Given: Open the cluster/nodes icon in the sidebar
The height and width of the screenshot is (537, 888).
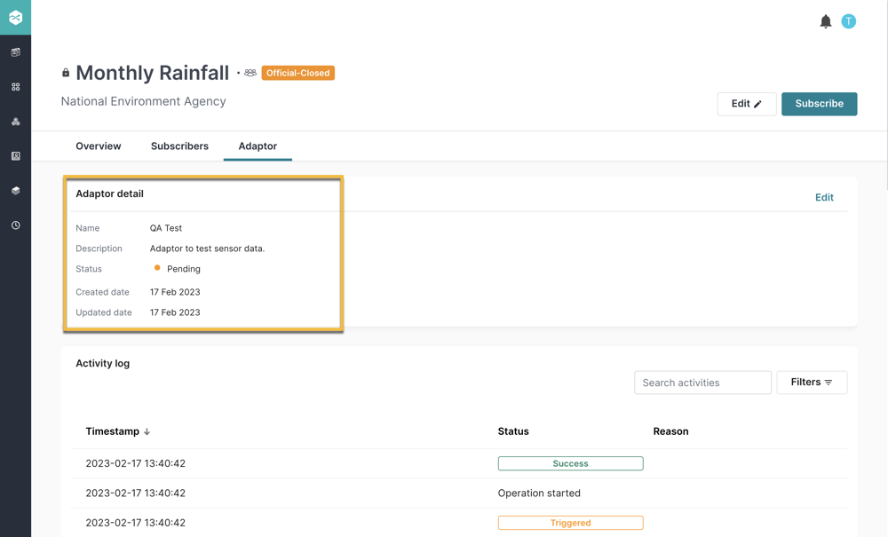Looking at the screenshot, I should (14, 121).
